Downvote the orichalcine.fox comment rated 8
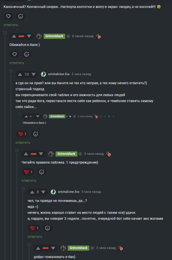 coord(43,192)
